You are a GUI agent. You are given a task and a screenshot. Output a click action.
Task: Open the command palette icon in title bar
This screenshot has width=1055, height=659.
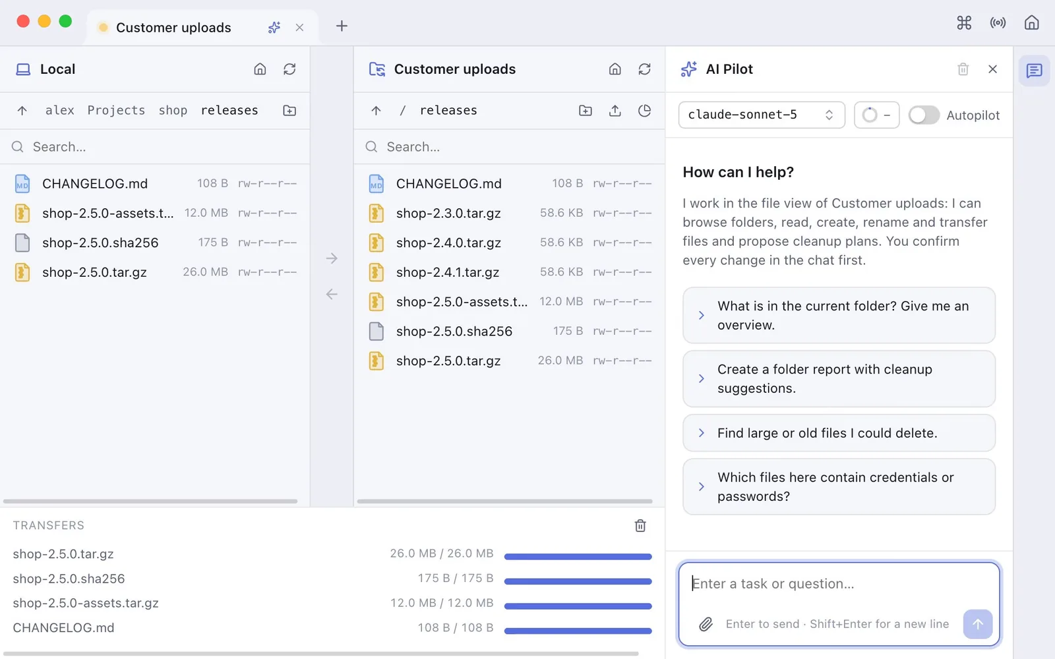click(964, 23)
